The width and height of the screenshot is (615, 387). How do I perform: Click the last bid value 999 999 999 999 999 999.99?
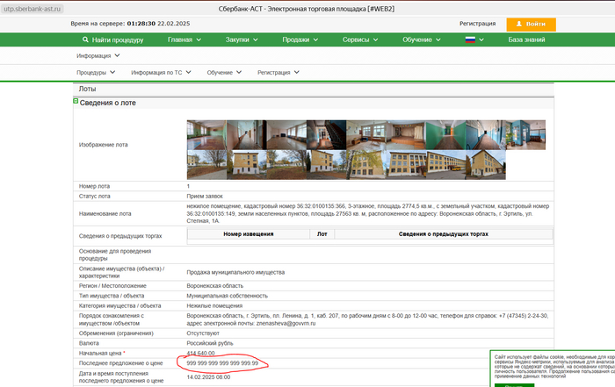point(222,363)
